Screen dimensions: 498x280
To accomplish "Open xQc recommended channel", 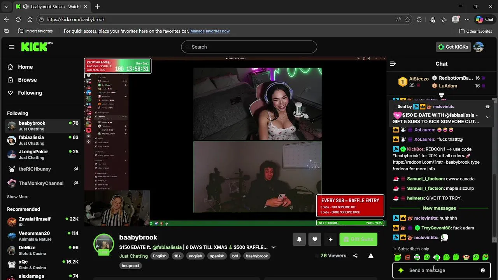I will point(43,265).
